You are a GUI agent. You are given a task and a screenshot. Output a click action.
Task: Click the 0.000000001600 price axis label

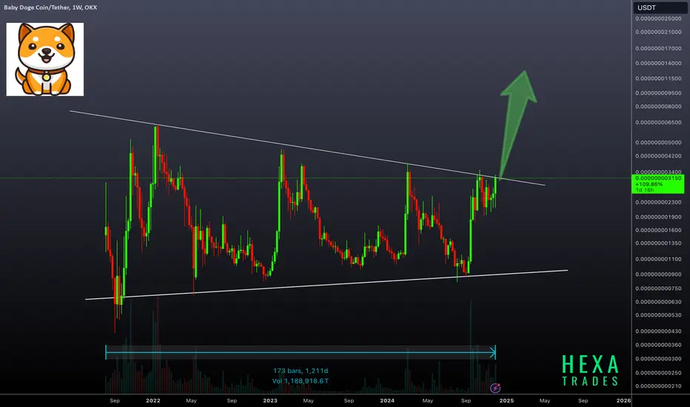point(658,230)
